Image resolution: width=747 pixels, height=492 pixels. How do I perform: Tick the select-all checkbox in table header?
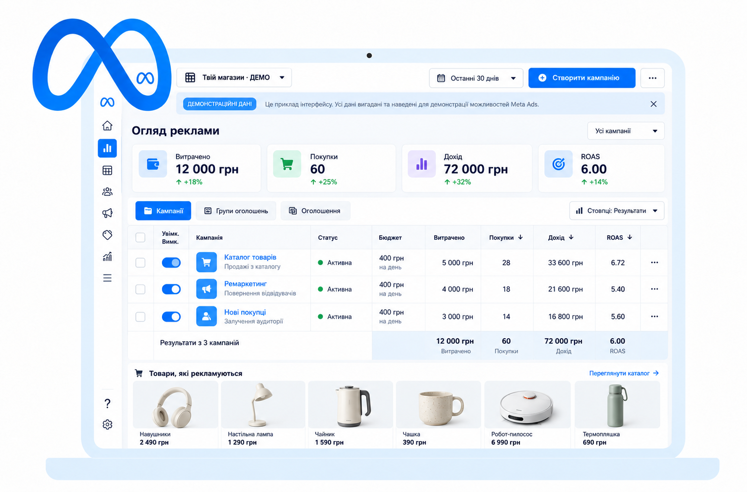140,237
